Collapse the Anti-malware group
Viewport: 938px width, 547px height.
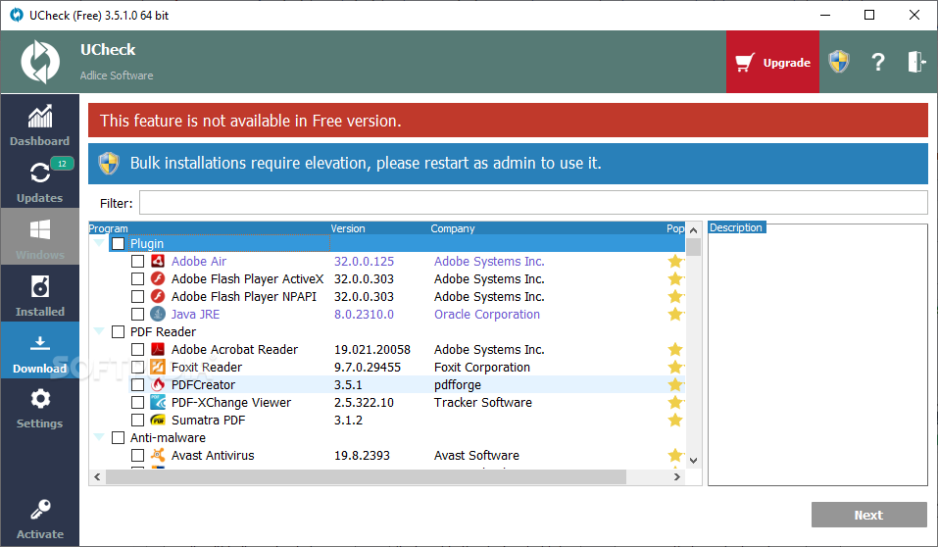99,437
